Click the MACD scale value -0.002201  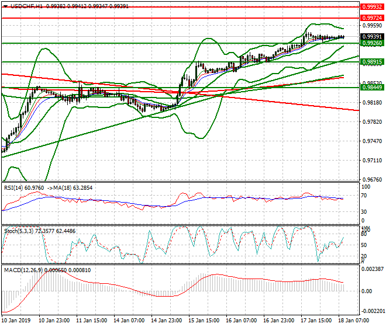[373, 311]
